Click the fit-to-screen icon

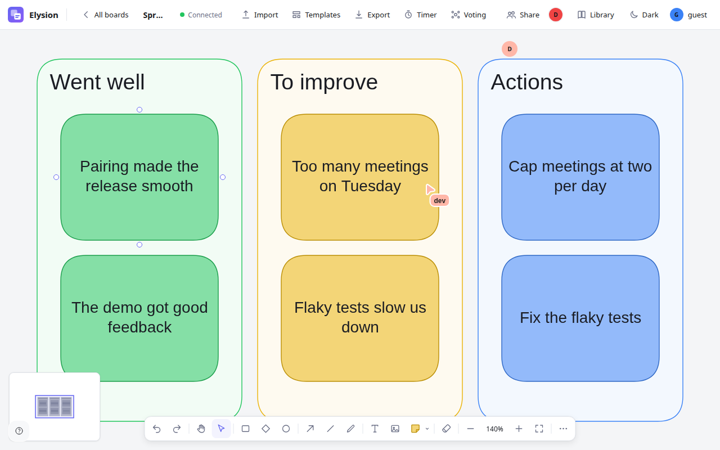(539, 429)
